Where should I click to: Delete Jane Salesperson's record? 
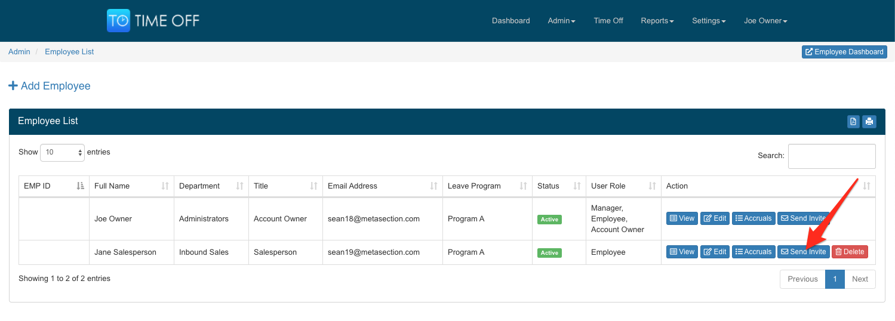(x=850, y=252)
